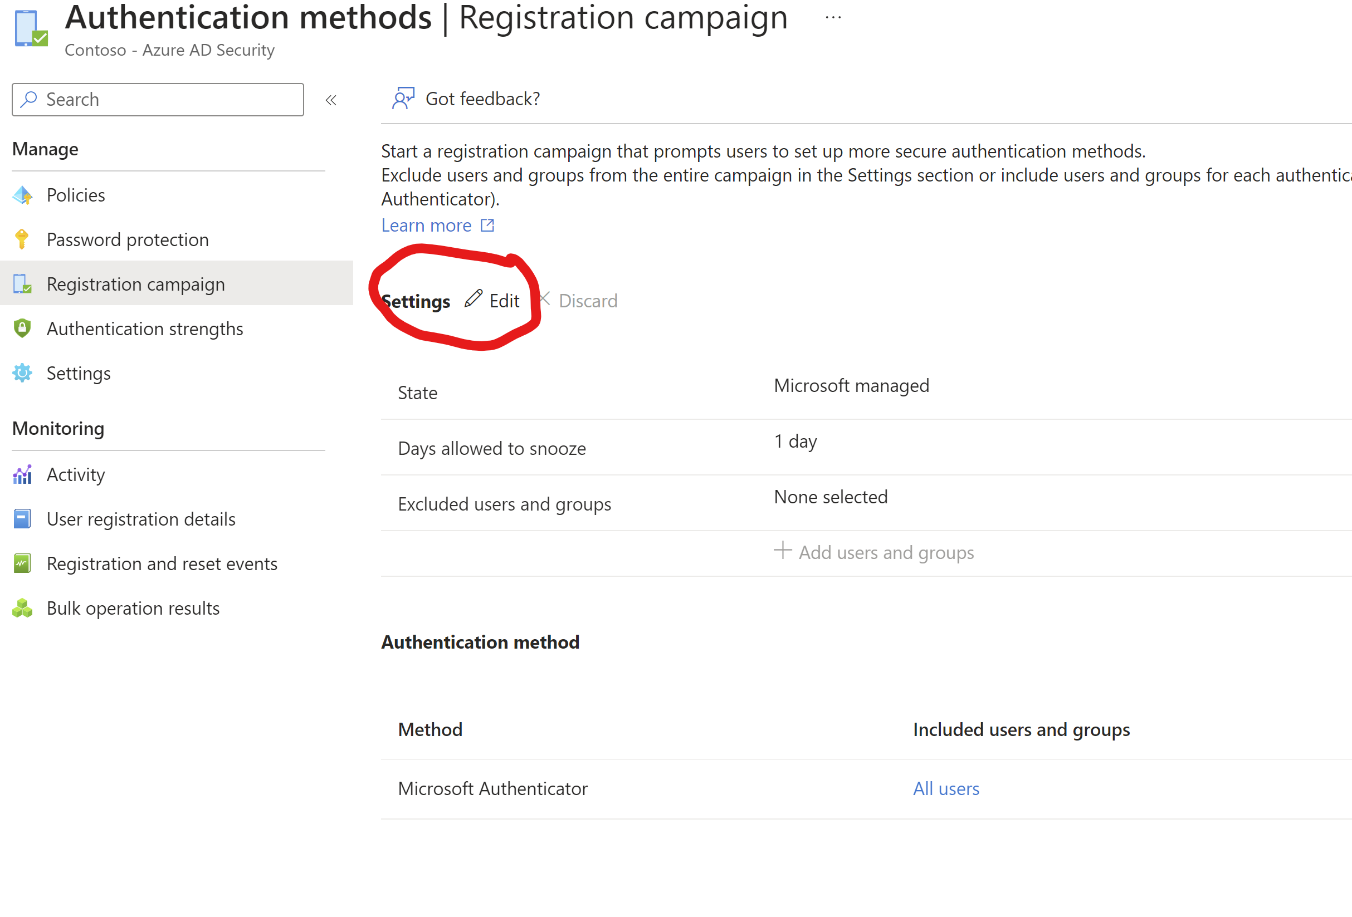1352x917 pixels.
Task: Click Excluded users and groups label
Action: pos(504,504)
